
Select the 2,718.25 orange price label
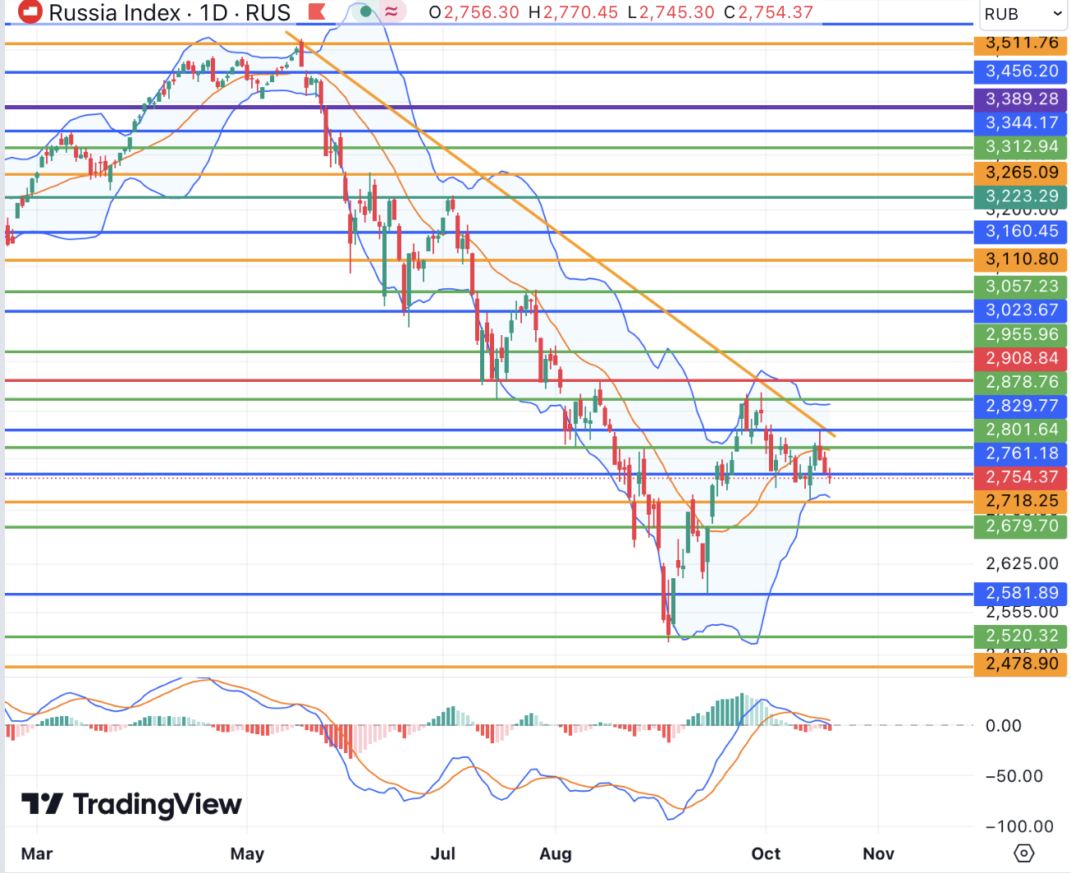coord(1021,501)
